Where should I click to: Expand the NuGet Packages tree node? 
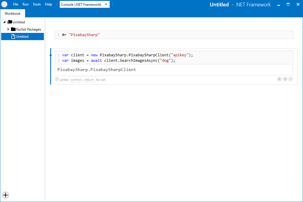8,29
